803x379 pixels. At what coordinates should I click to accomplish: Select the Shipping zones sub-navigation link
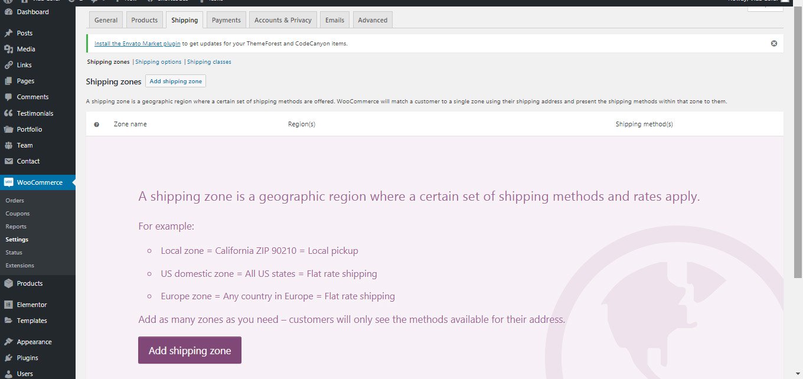[109, 62]
